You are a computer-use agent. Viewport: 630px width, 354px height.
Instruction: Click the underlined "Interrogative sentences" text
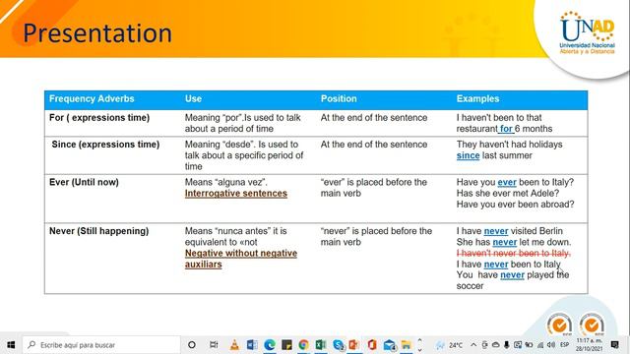point(236,194)
